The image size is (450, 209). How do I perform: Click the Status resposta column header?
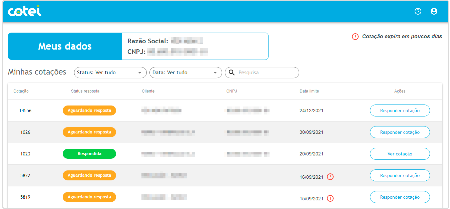tap(85, 91)
